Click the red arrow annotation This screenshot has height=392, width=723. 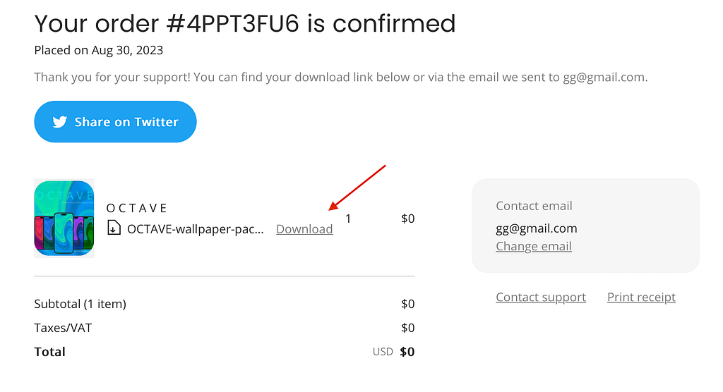click(357, 188)
